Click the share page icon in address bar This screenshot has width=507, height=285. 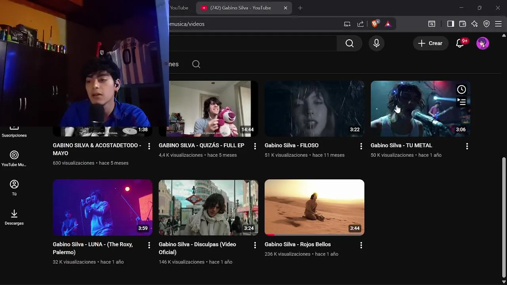coord(360,24)
